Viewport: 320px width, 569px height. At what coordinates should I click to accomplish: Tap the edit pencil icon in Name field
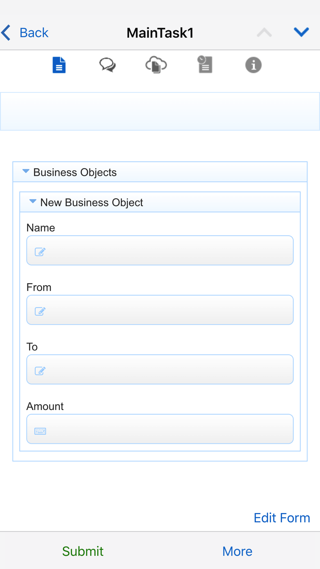40,252
